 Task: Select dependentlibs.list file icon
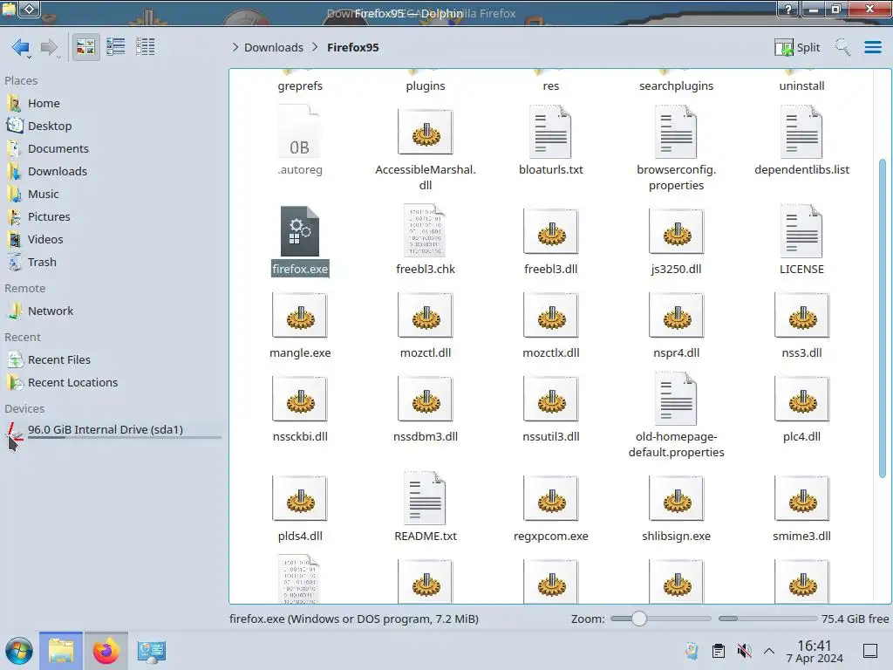pyautogui.click(x=801, y=133)
